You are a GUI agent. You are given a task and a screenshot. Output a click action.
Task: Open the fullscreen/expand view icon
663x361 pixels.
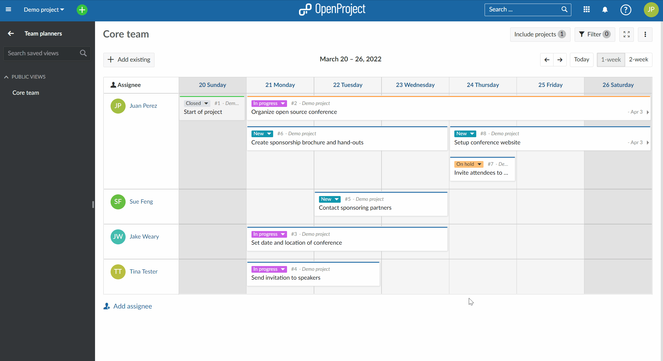tap(627, 34)
